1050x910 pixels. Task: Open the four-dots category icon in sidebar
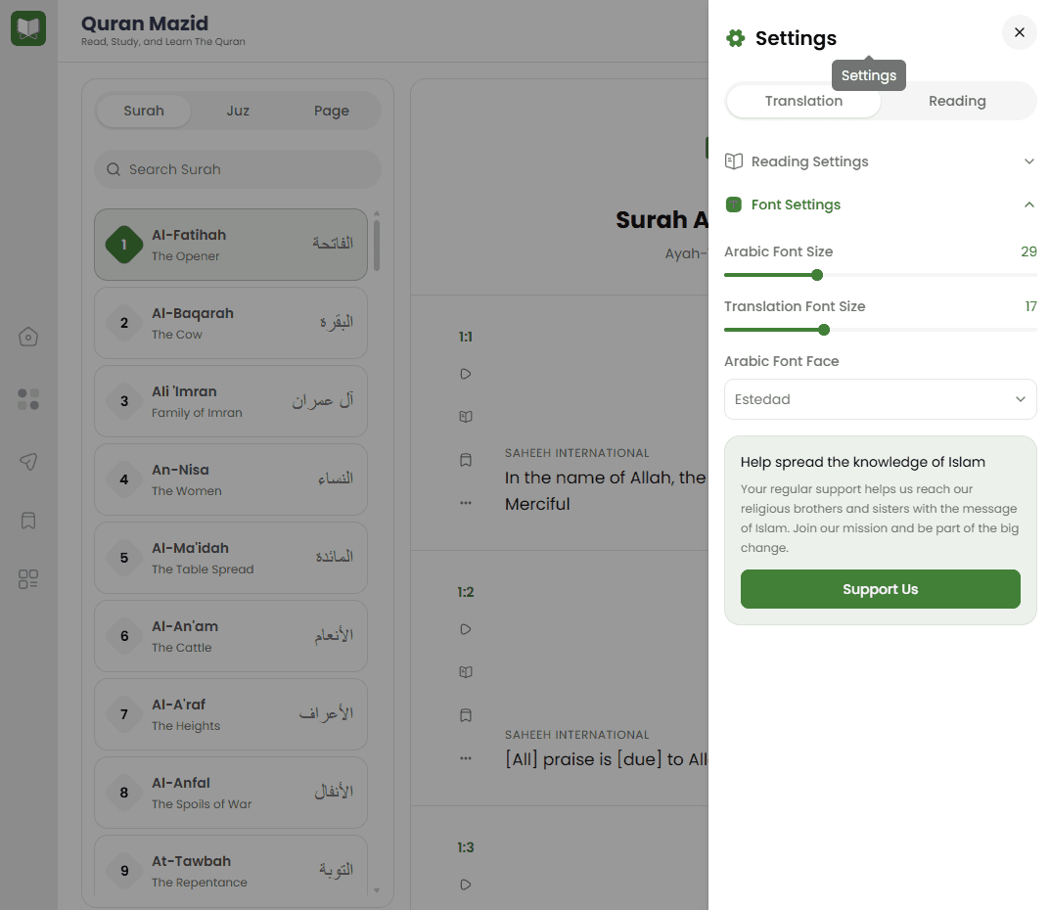point(28,399)
